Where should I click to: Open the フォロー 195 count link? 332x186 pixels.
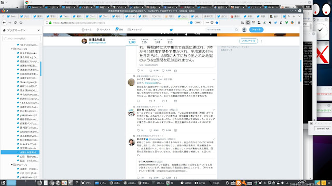(x=144, y=41)
